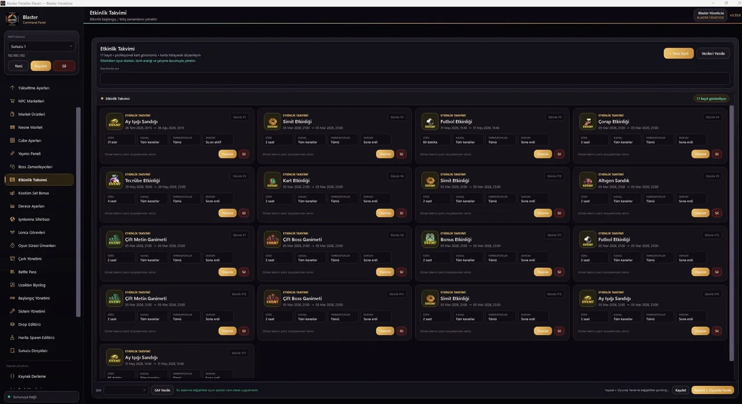Click the event card list vertical scrollbar

(732, 232)
